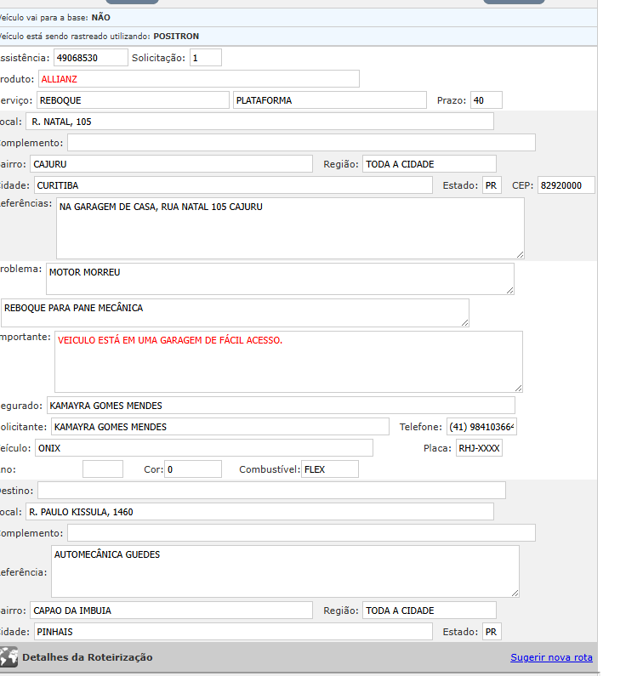This screenshot has width=643, height=676.
Task: Click the POSITRON tracking text
Action: point(176,37)
